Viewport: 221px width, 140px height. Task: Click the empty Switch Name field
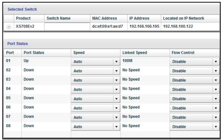click(x=67, y=26)
